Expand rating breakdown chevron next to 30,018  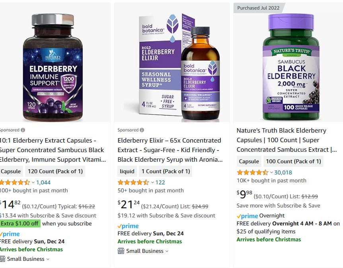coord(271,172)
